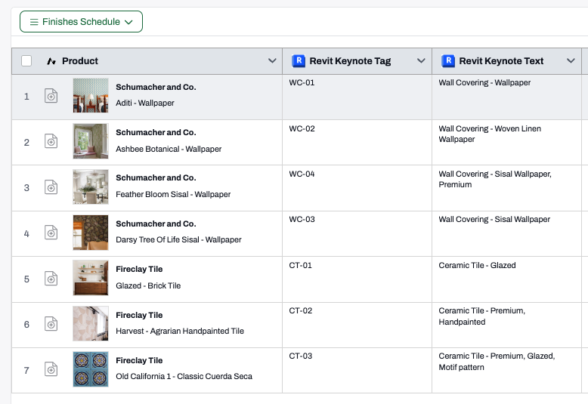Screen dimensions: 588x404
Task: Select the WC-02 keynote tag cell
Action: pyautogui.click(x=357, y=143)
